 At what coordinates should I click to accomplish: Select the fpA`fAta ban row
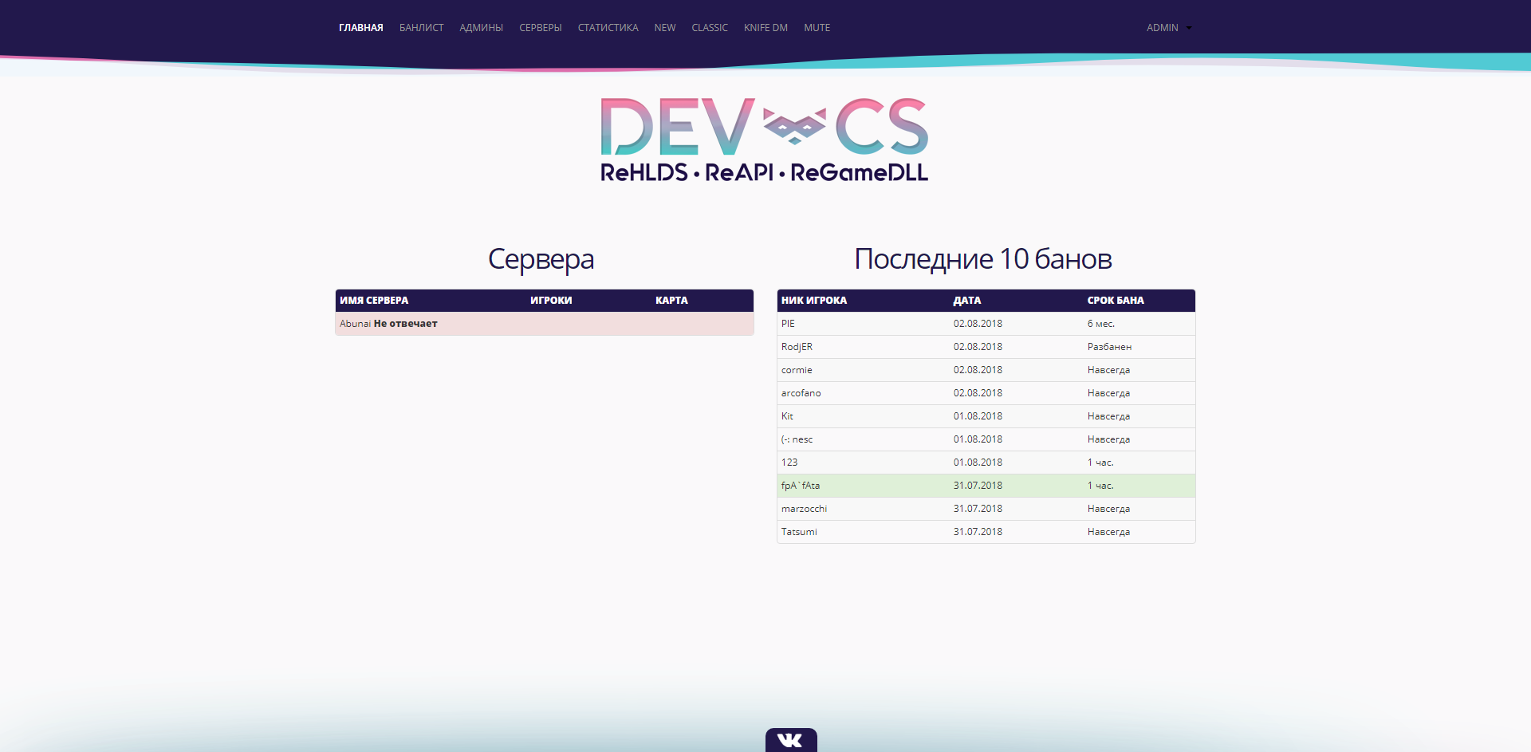coord(986,486)
